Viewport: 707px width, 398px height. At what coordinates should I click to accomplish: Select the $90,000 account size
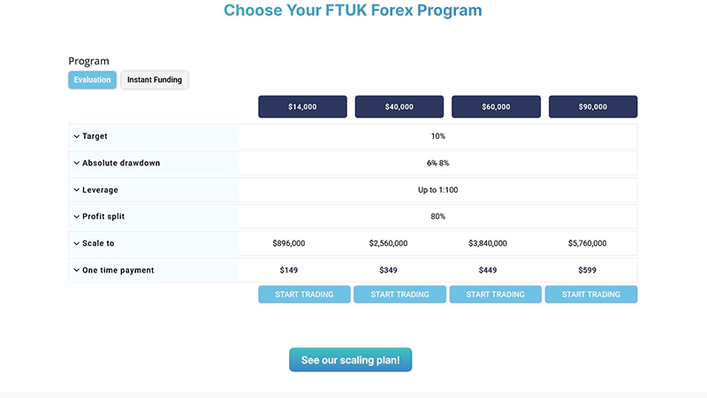[x=592, y=107]
